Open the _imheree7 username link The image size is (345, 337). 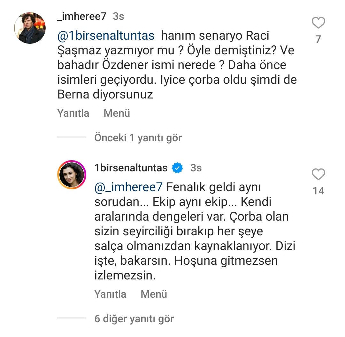(x=82, y=16)
